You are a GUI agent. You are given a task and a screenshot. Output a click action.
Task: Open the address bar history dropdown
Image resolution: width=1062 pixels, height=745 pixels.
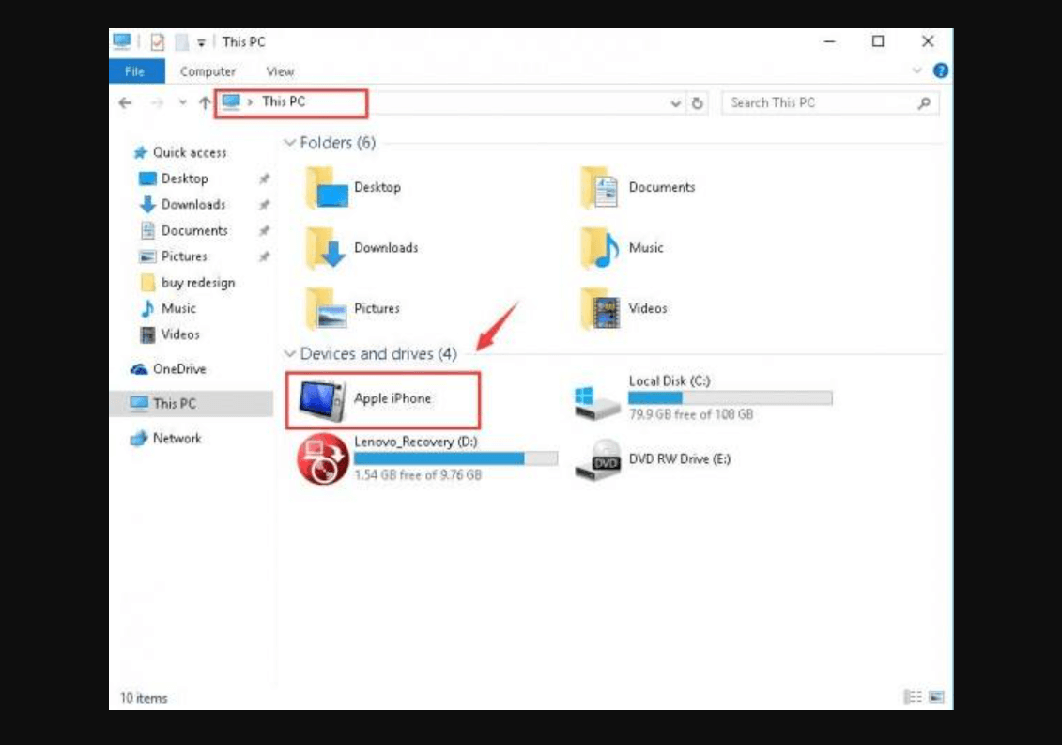674,103
